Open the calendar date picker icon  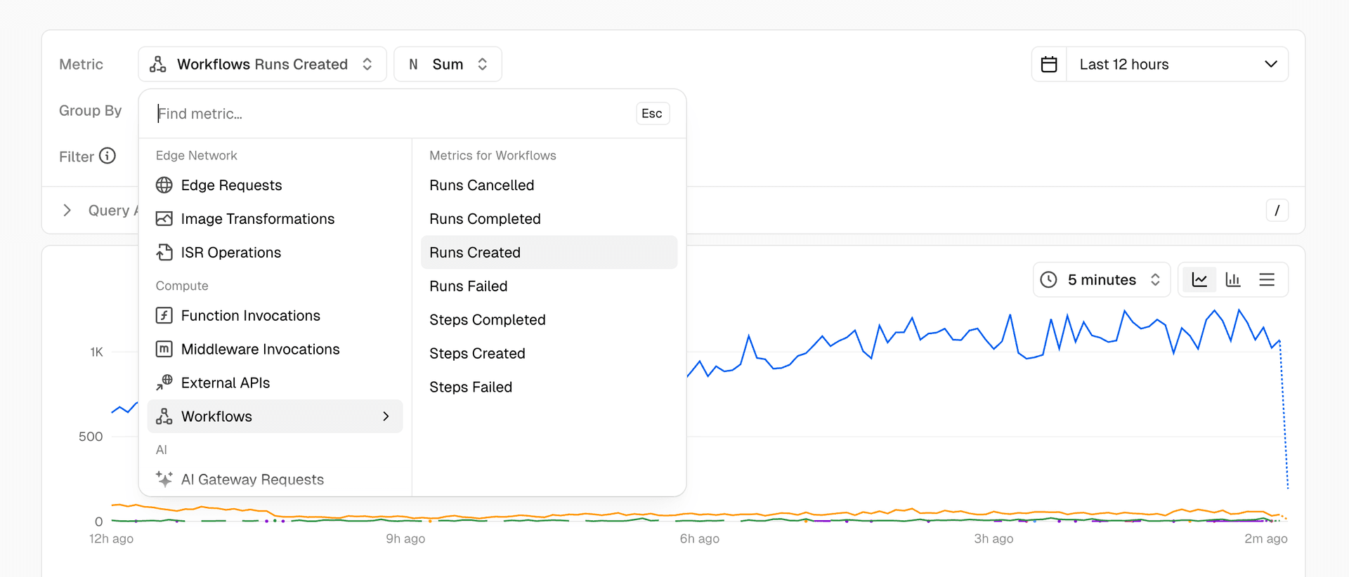pyautogui.click(x=1049, y=65)
